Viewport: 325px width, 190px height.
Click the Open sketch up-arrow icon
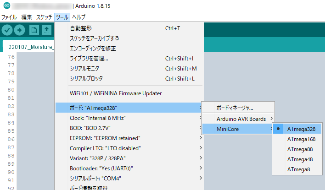[x=46, y=30]
